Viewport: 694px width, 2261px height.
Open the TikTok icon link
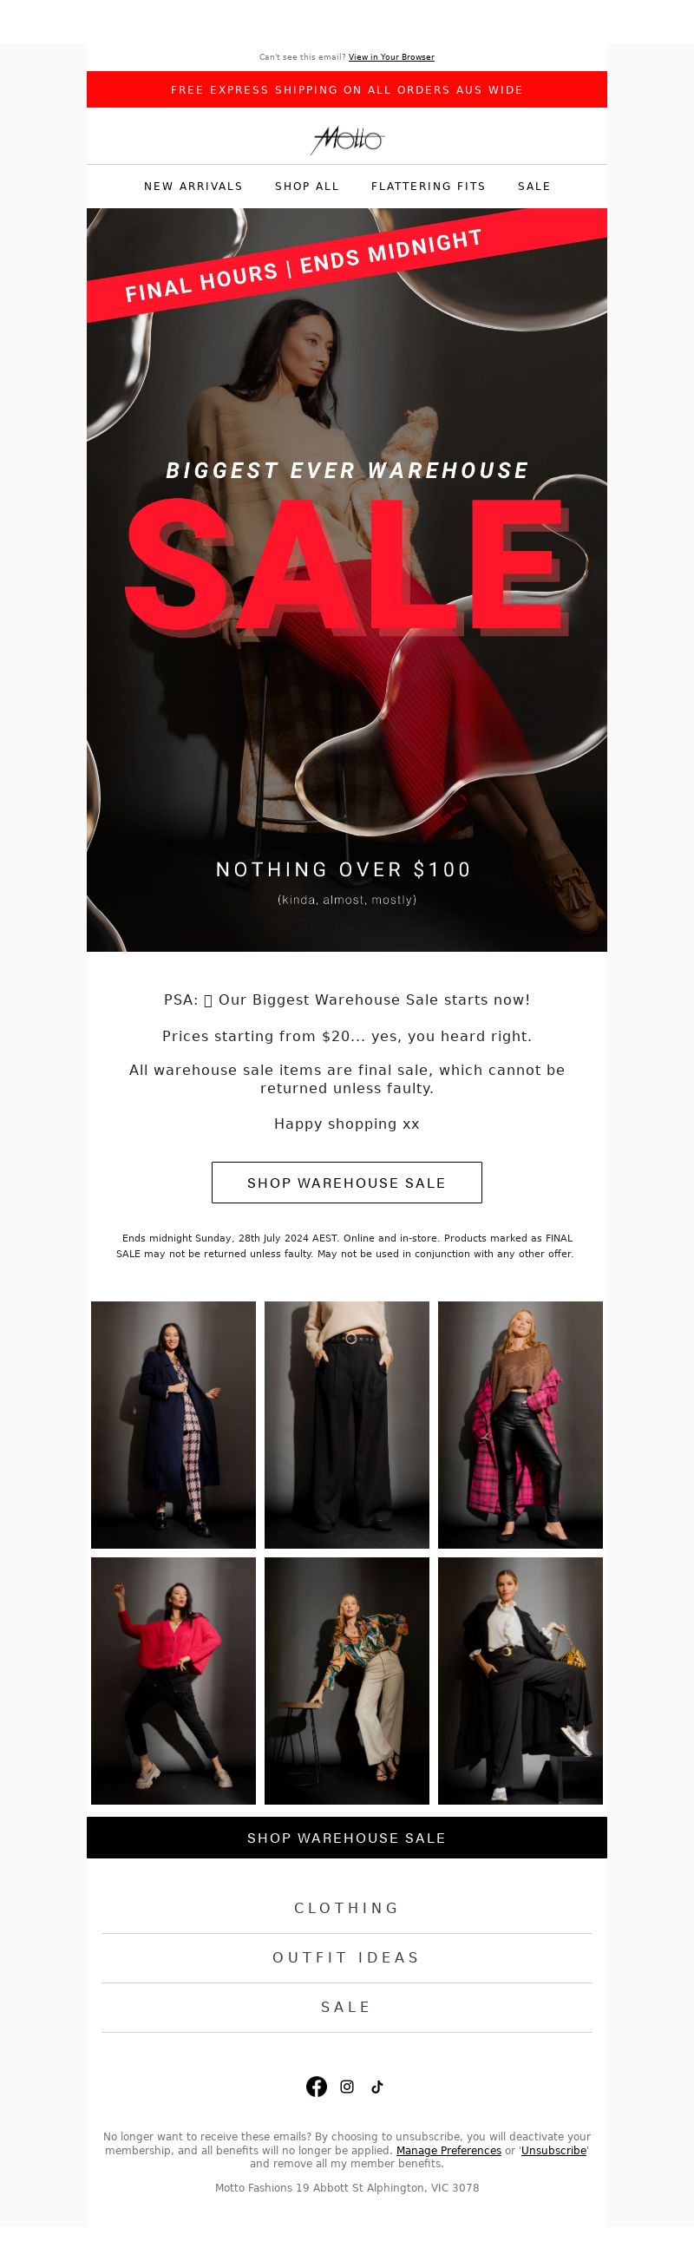[x=376, y=2087]
